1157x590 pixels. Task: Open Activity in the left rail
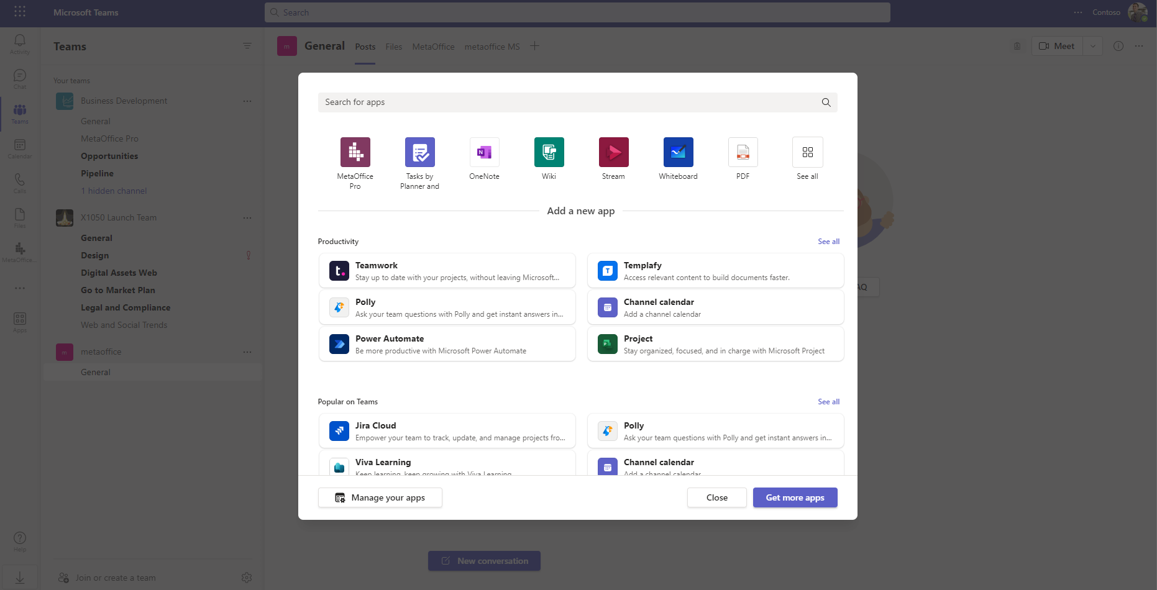point(20,44)
